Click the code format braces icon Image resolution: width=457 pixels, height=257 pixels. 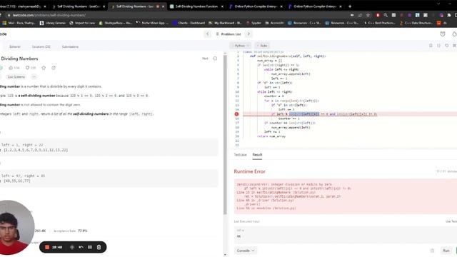click(x=438, y=46)
